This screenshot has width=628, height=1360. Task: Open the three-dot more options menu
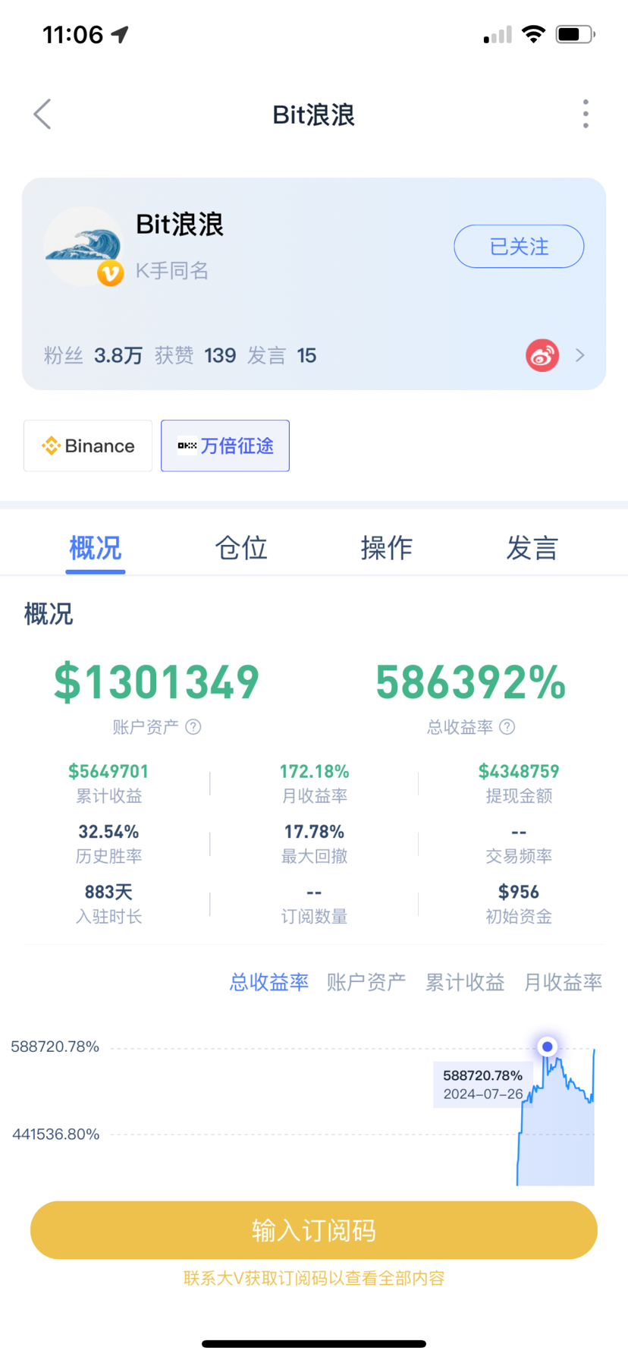(586, 114)
